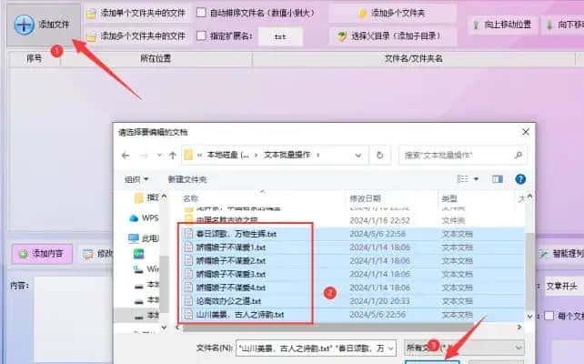Viewport: 584px width, 364px height.
Task: Click 添加单个文件夹中的文件 button
Action: pyautogui.click(x=136, y=14)
